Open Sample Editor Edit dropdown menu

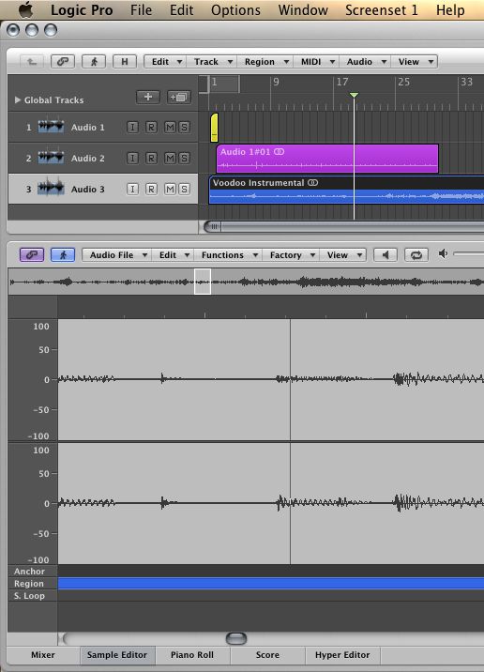tap(173, 255)
